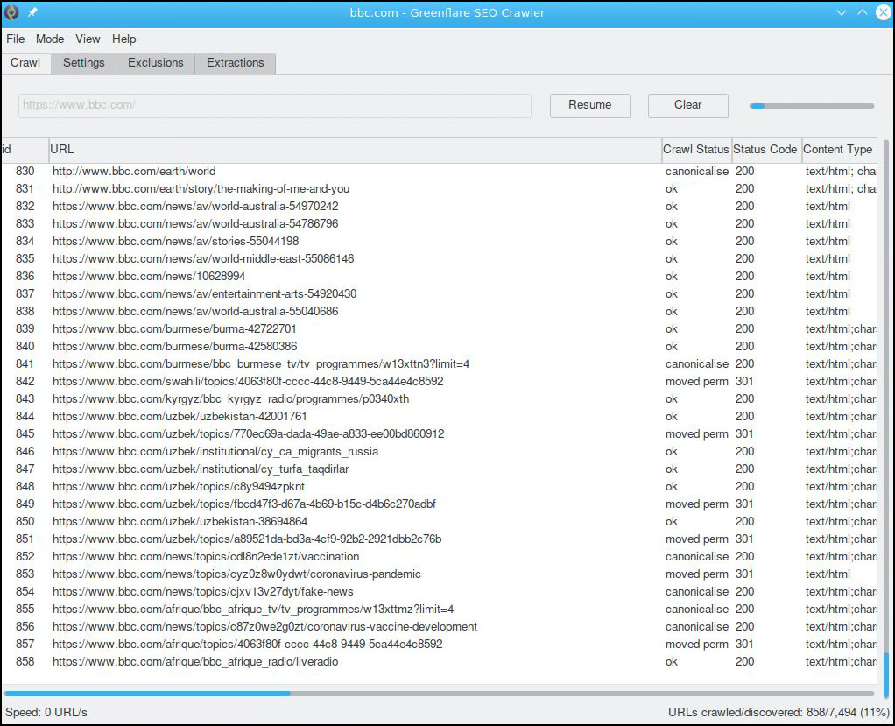The image size is (895, 726).
Task: Click content type text/html in row 836
Action: pos(828,276)
